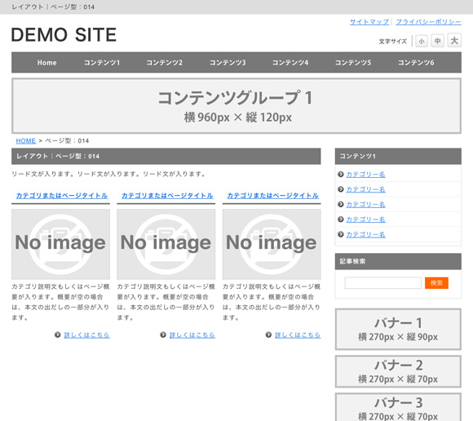Click arrow icon beside first 詳しくはこちら

(x=57, y=335)
